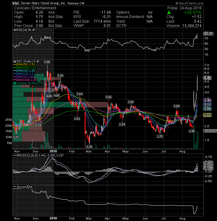The image size is (217, 221).
Task: Click the Chg value +1.52
Action: [x=197, y=17]
